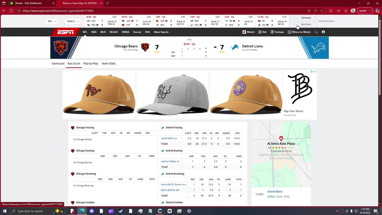382x215 pixels.
Task: Click the Grand Blanc ad link
Action: tap(275, 192)
